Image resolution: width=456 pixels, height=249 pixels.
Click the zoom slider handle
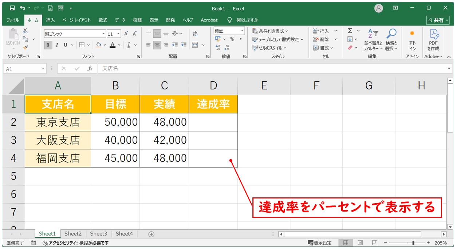point(413,243)
